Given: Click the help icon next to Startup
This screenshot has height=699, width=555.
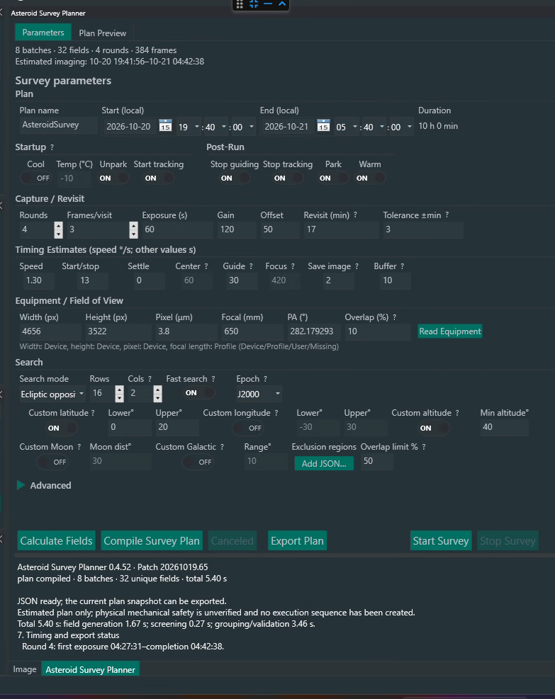Looking at the screenshot, I should coord(52,147).
